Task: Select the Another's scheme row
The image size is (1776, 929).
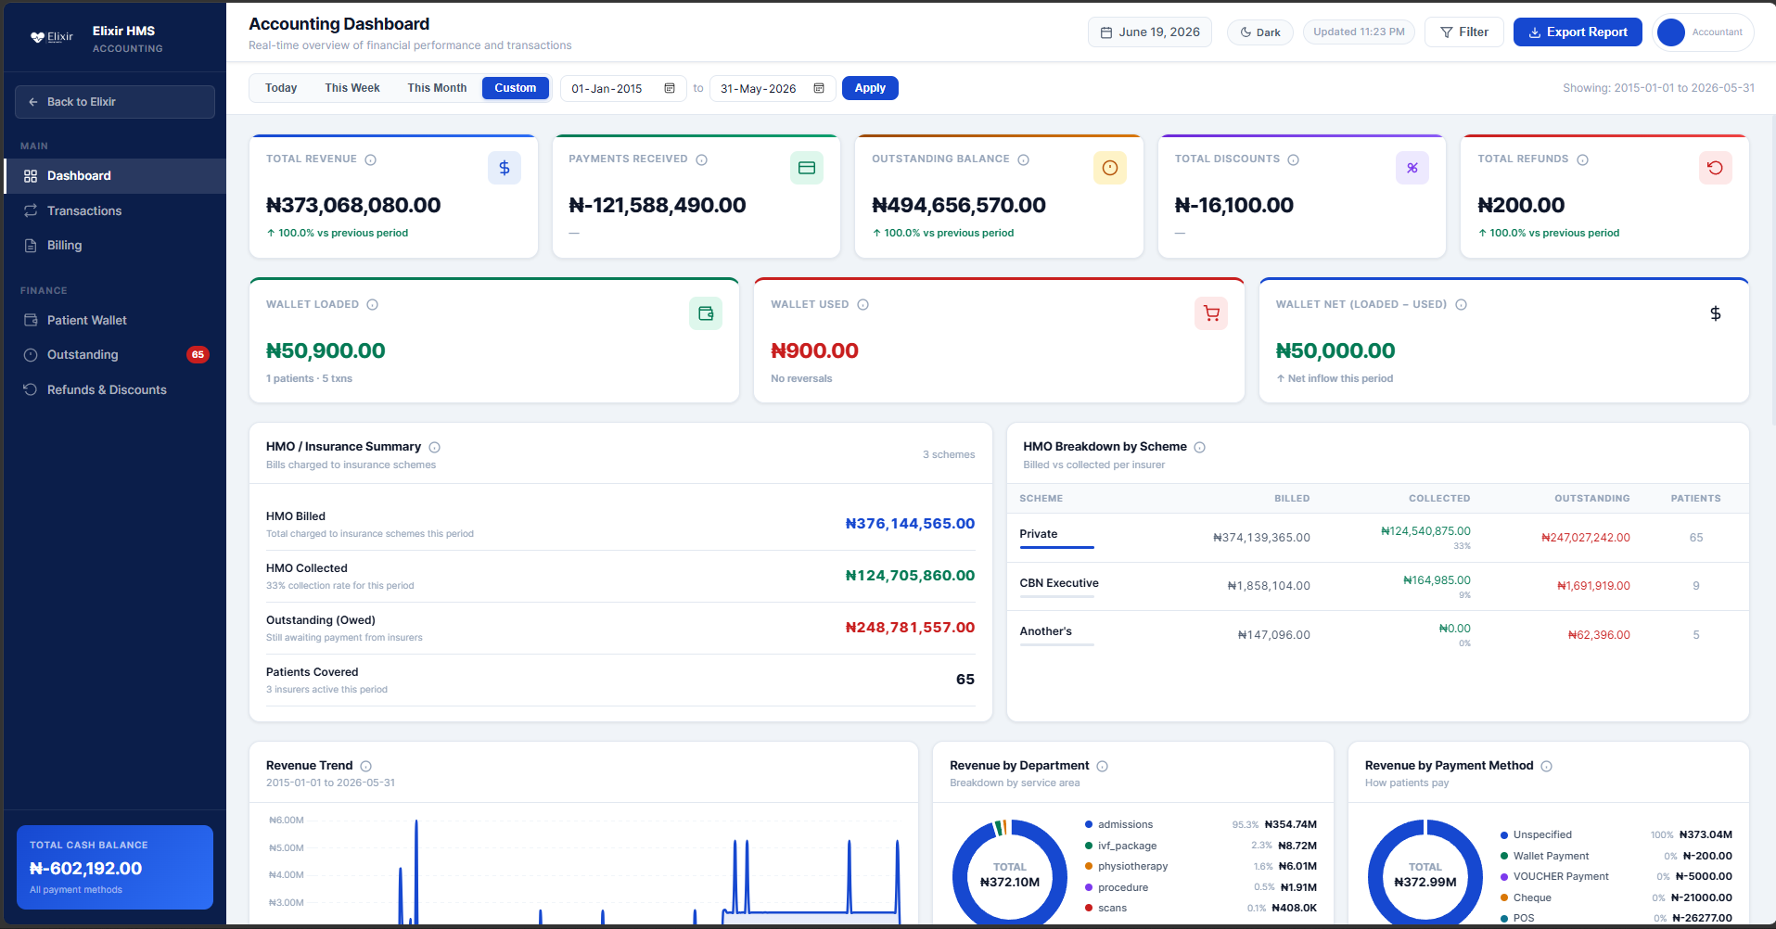Action: [x=1377, y=635]
